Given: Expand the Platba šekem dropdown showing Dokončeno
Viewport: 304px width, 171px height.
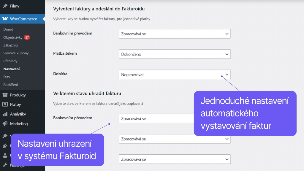Looking at the screenshot, I should click(174, 54).
